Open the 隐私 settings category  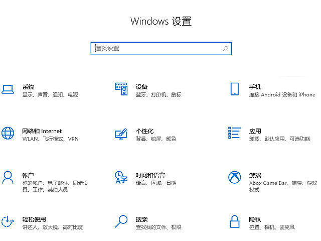255,219
